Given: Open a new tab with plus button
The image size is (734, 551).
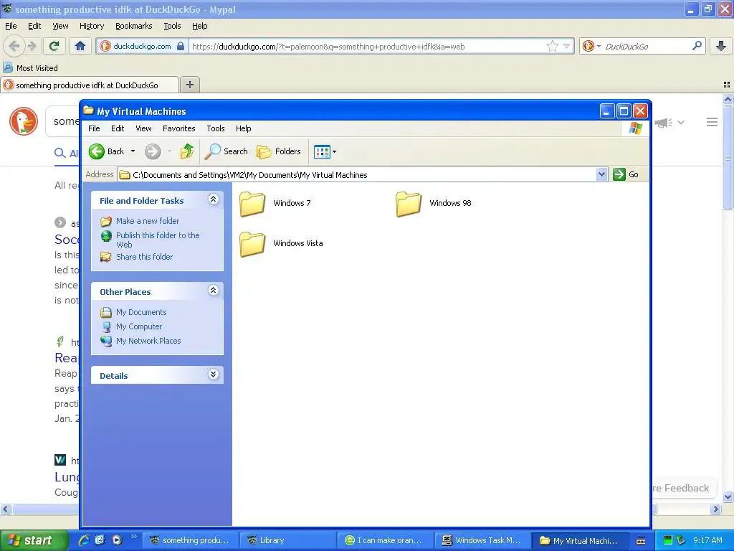Looking at the screenshot, I should click(189, 85).
